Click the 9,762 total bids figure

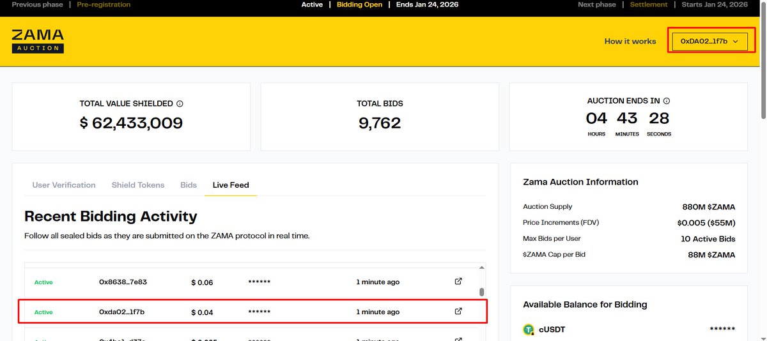click(380, 123)
